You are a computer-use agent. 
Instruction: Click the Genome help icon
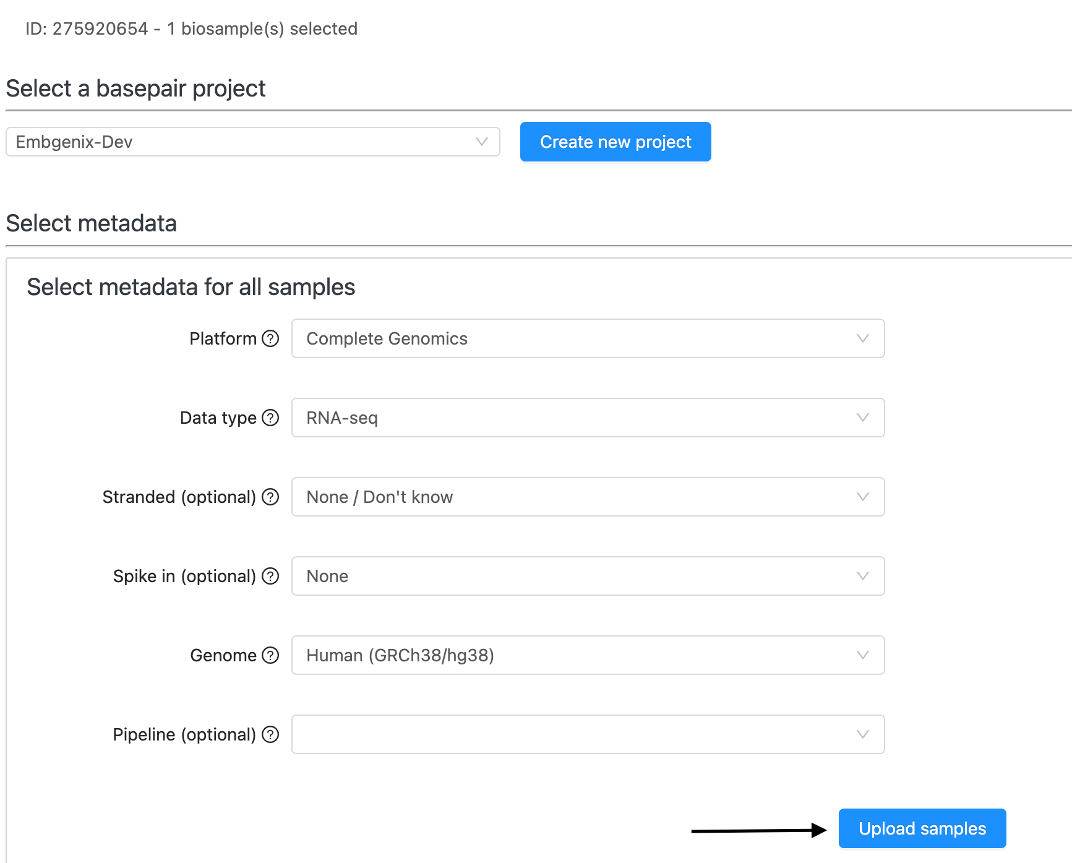pyautogui.click(x=270, y=655)
